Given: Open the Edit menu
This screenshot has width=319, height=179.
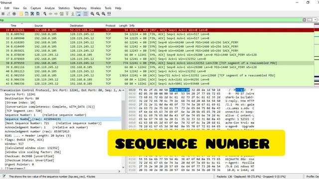Looking at the screenshot, I should point(6,8).
